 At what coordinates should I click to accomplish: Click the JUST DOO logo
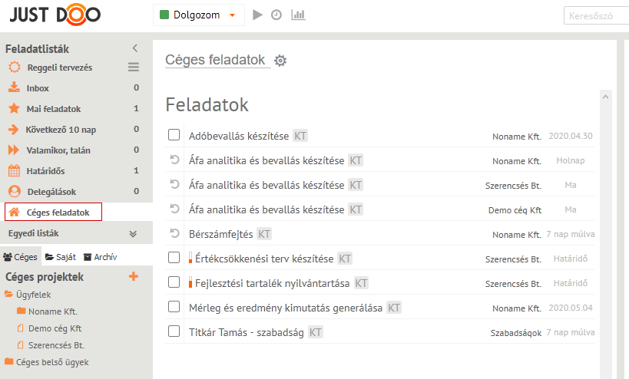pos(55,15)
